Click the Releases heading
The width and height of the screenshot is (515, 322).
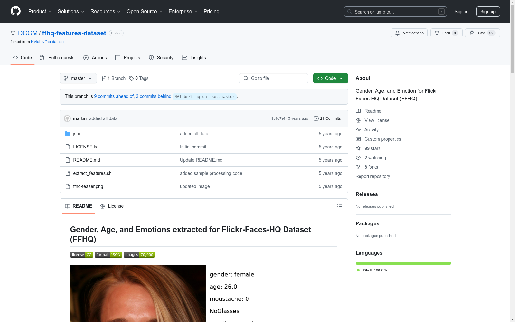pyautogui.click(x=367, y=194)
